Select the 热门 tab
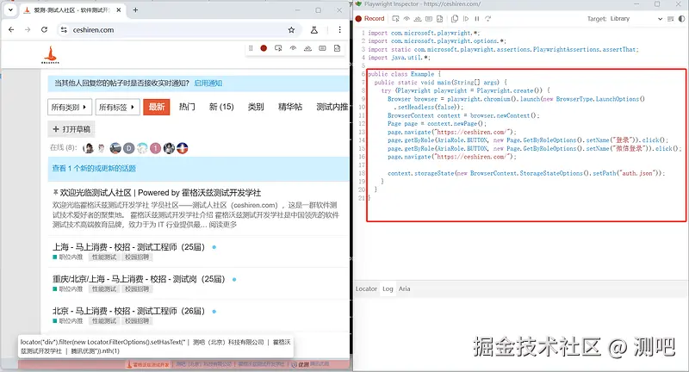The height and width of the screenshot is (372, 689). pyautogui.click(x=187, y=107)
